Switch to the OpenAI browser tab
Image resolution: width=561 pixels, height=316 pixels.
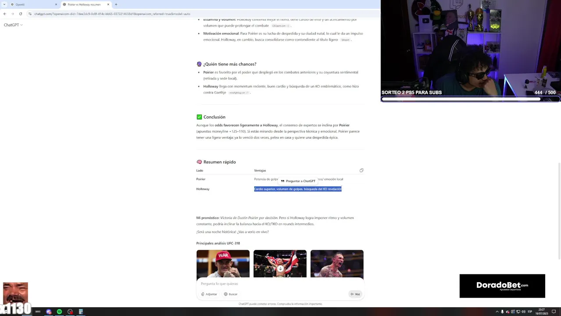tap(34, 4)
